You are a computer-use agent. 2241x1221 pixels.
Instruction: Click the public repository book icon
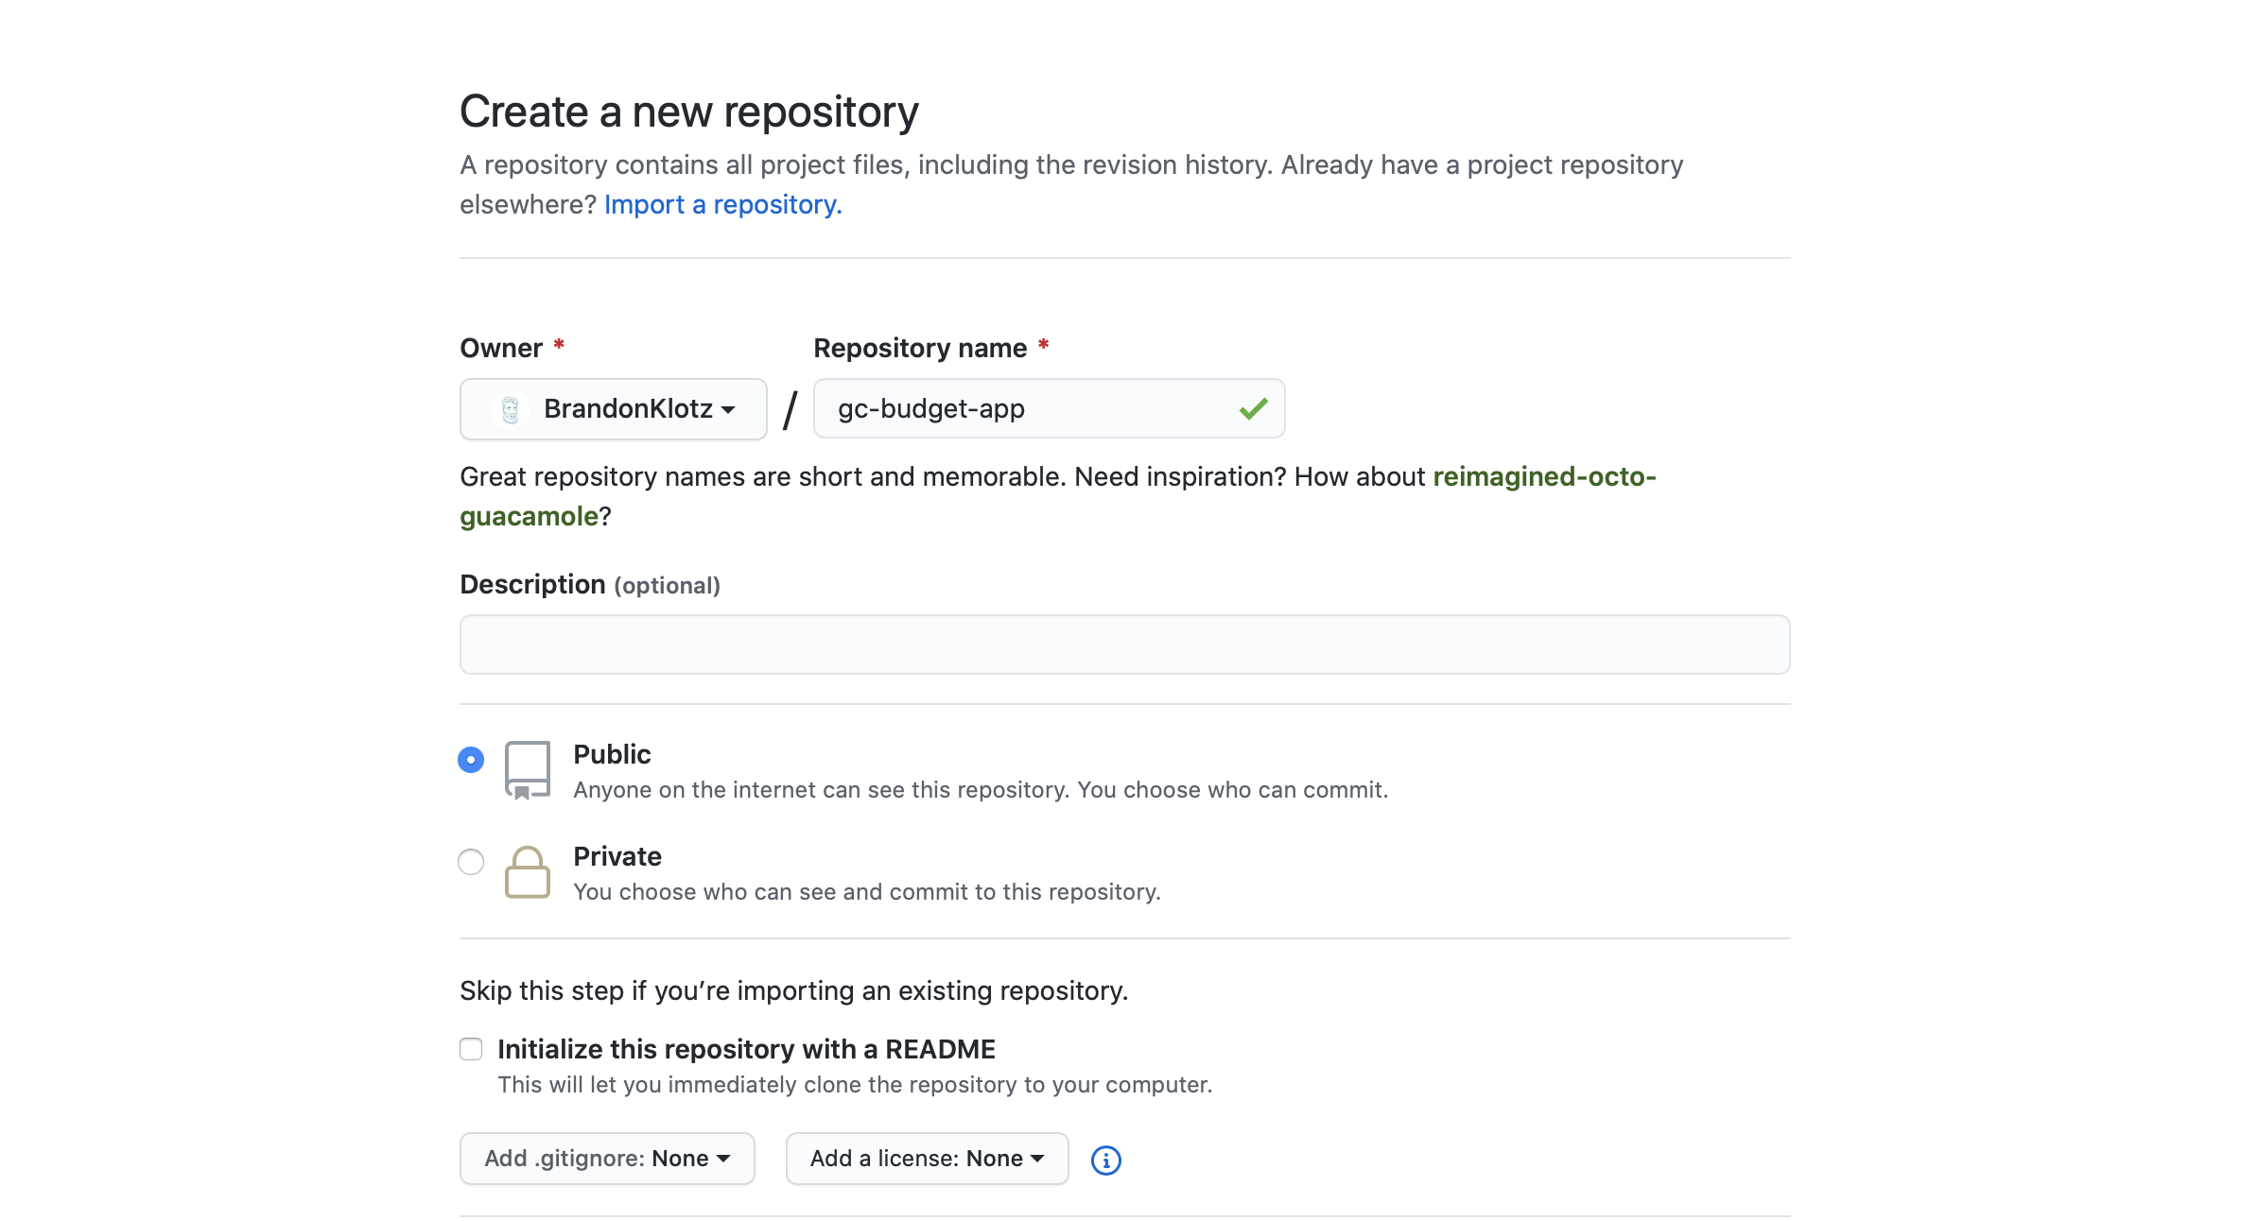527,770
